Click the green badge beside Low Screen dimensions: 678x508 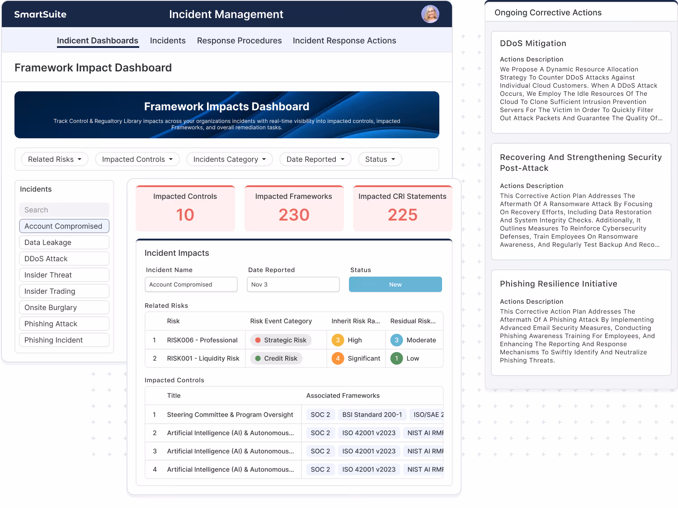tap(396, 358)
